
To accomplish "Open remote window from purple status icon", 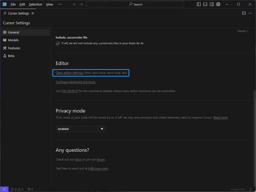I will [4, 189].
